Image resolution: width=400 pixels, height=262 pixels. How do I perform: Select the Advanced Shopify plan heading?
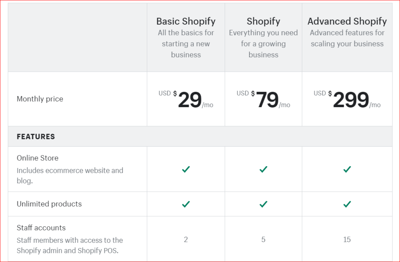347,21
